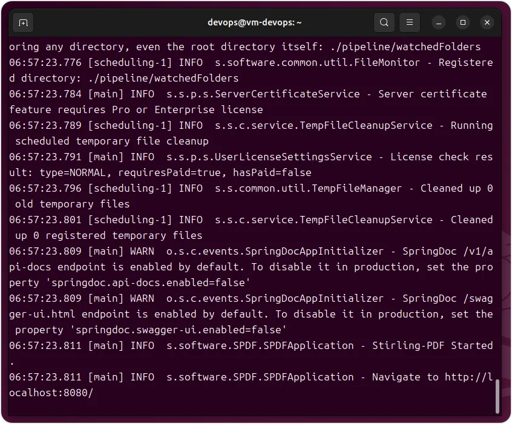
Task: Click the localhost:8080/ wrapped text
Action: click(x=51, y=393)
